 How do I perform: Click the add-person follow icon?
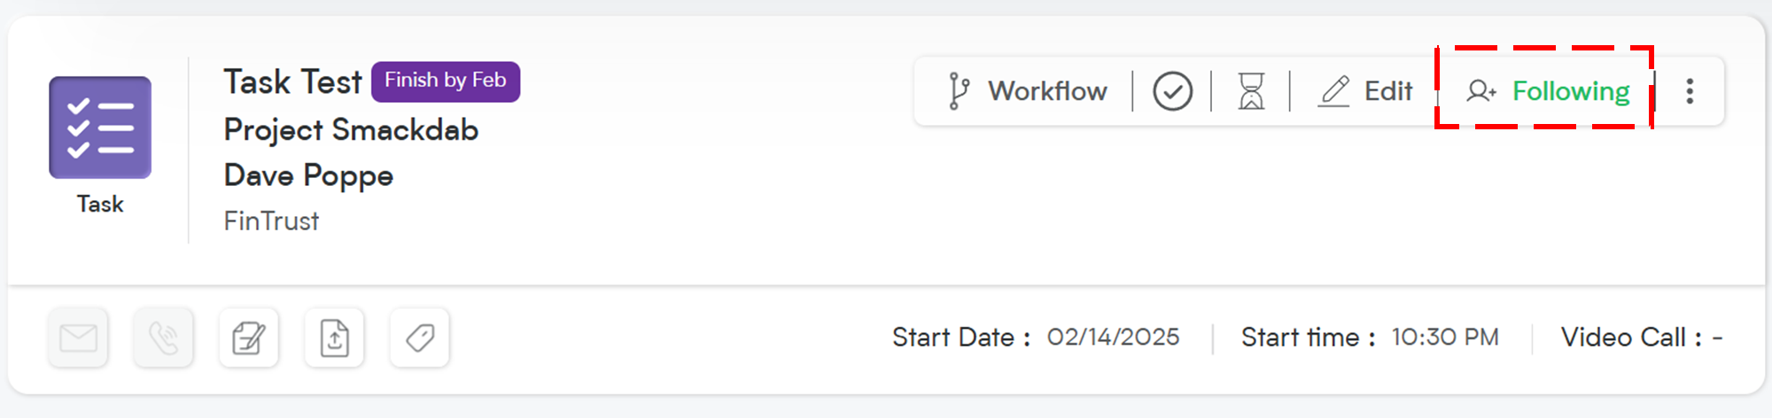click(1481, 91)
